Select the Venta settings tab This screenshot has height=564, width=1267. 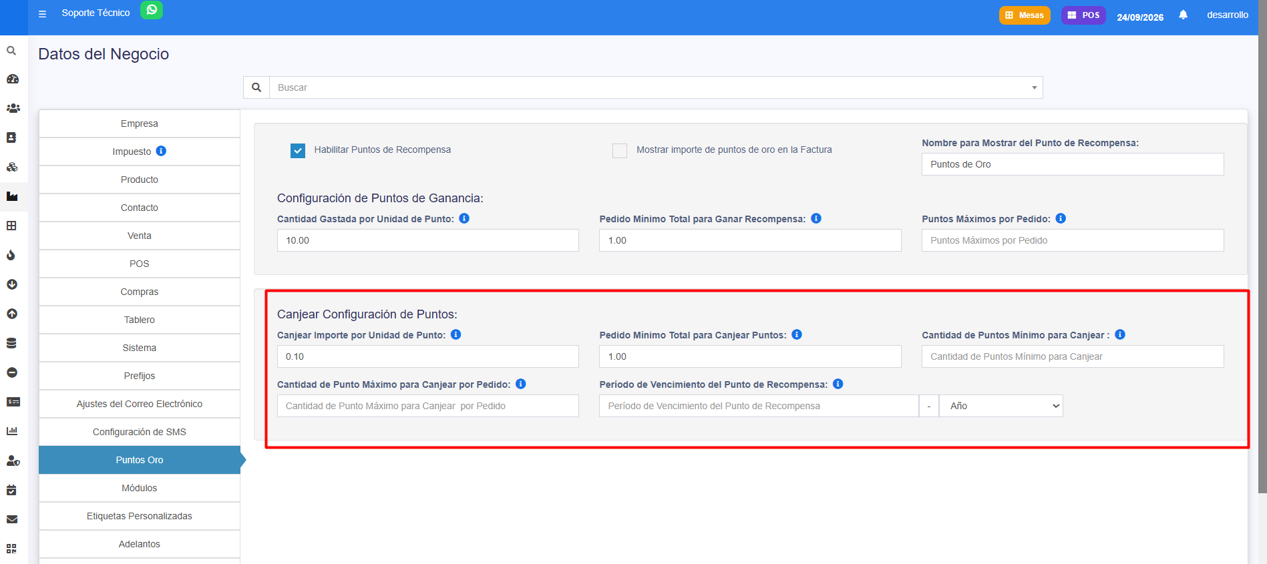coord(139,236)
